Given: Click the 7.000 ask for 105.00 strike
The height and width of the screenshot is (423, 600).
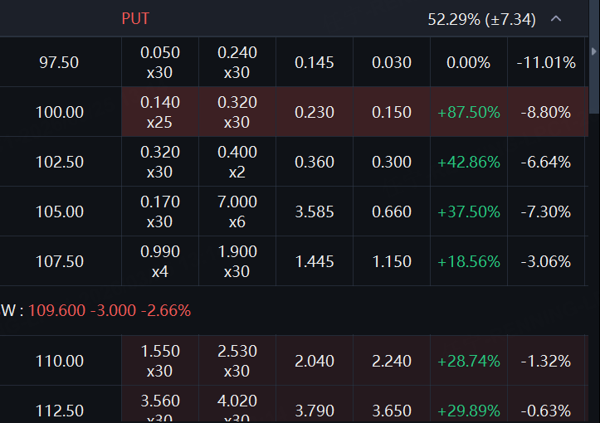Looking at the screenshot, I should point(237,211).
